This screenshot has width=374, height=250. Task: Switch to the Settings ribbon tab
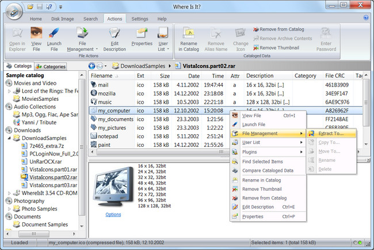tap(140, 19)
